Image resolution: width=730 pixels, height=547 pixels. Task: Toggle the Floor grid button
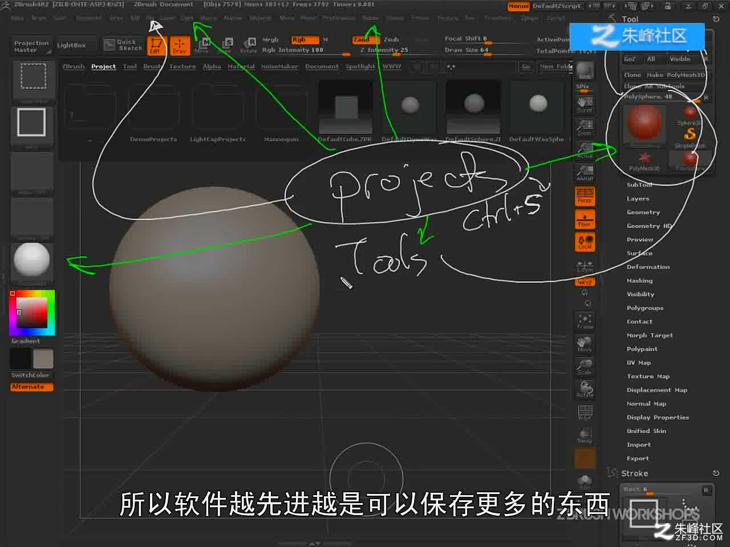tap(585, 219)
